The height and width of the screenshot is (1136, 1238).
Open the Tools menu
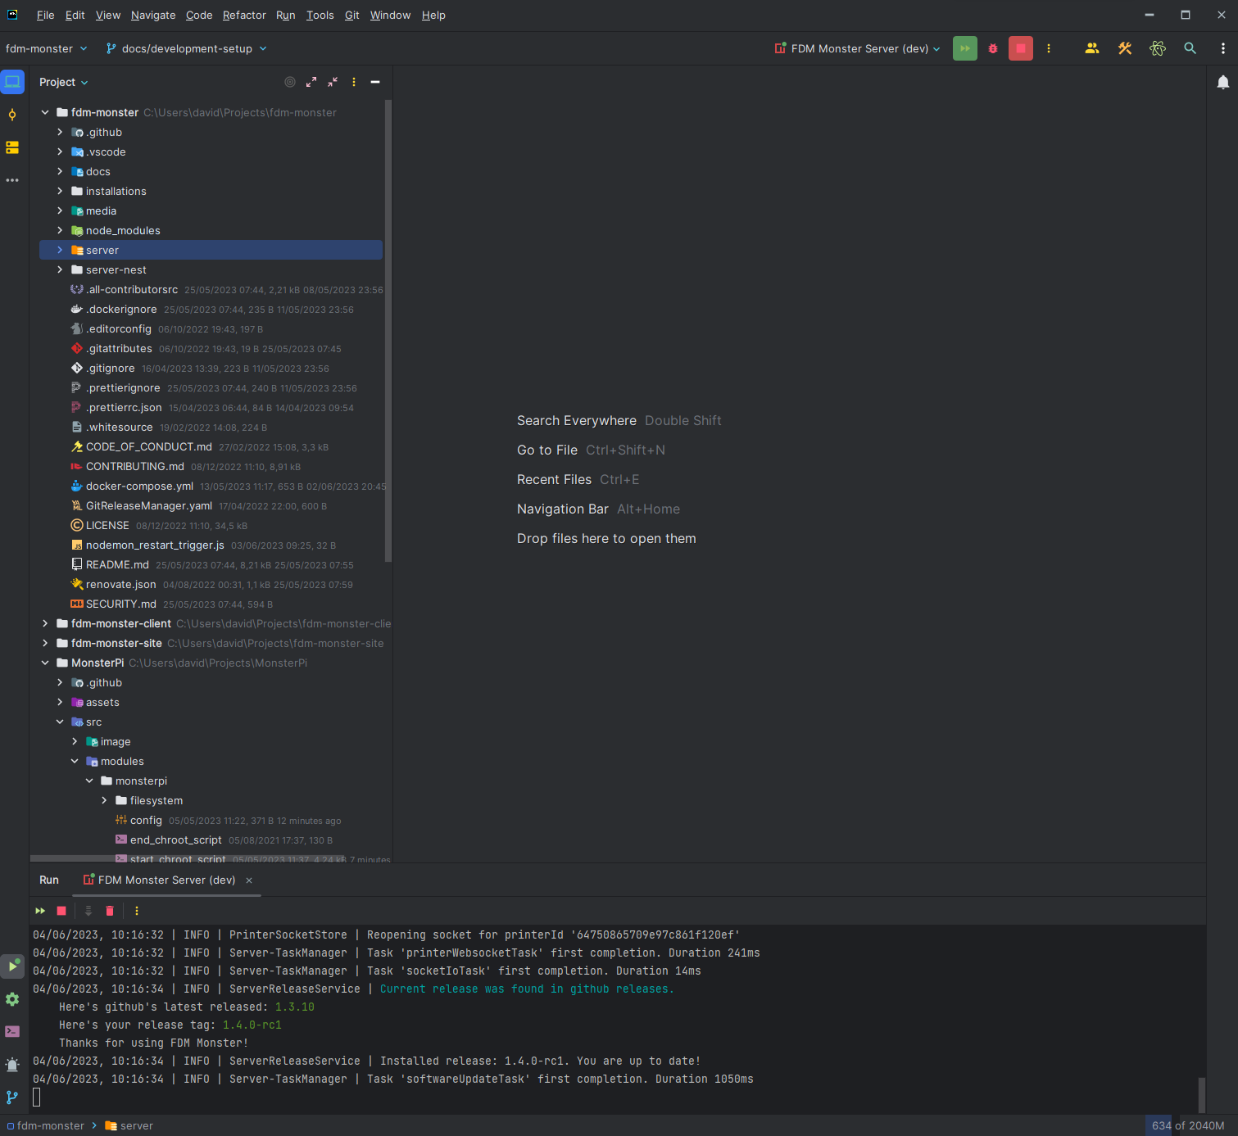[x=320, y=15]
